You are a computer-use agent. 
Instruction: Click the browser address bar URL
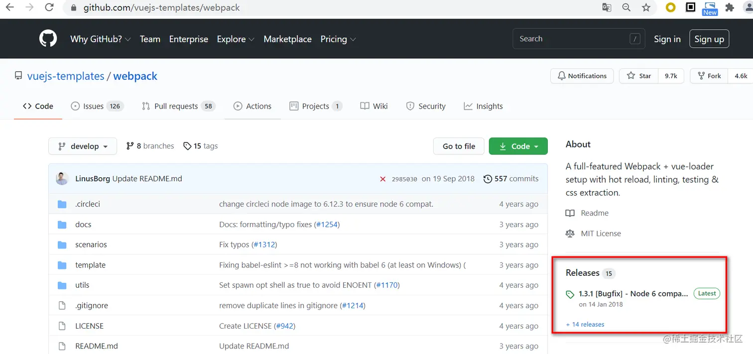[161, 8]
